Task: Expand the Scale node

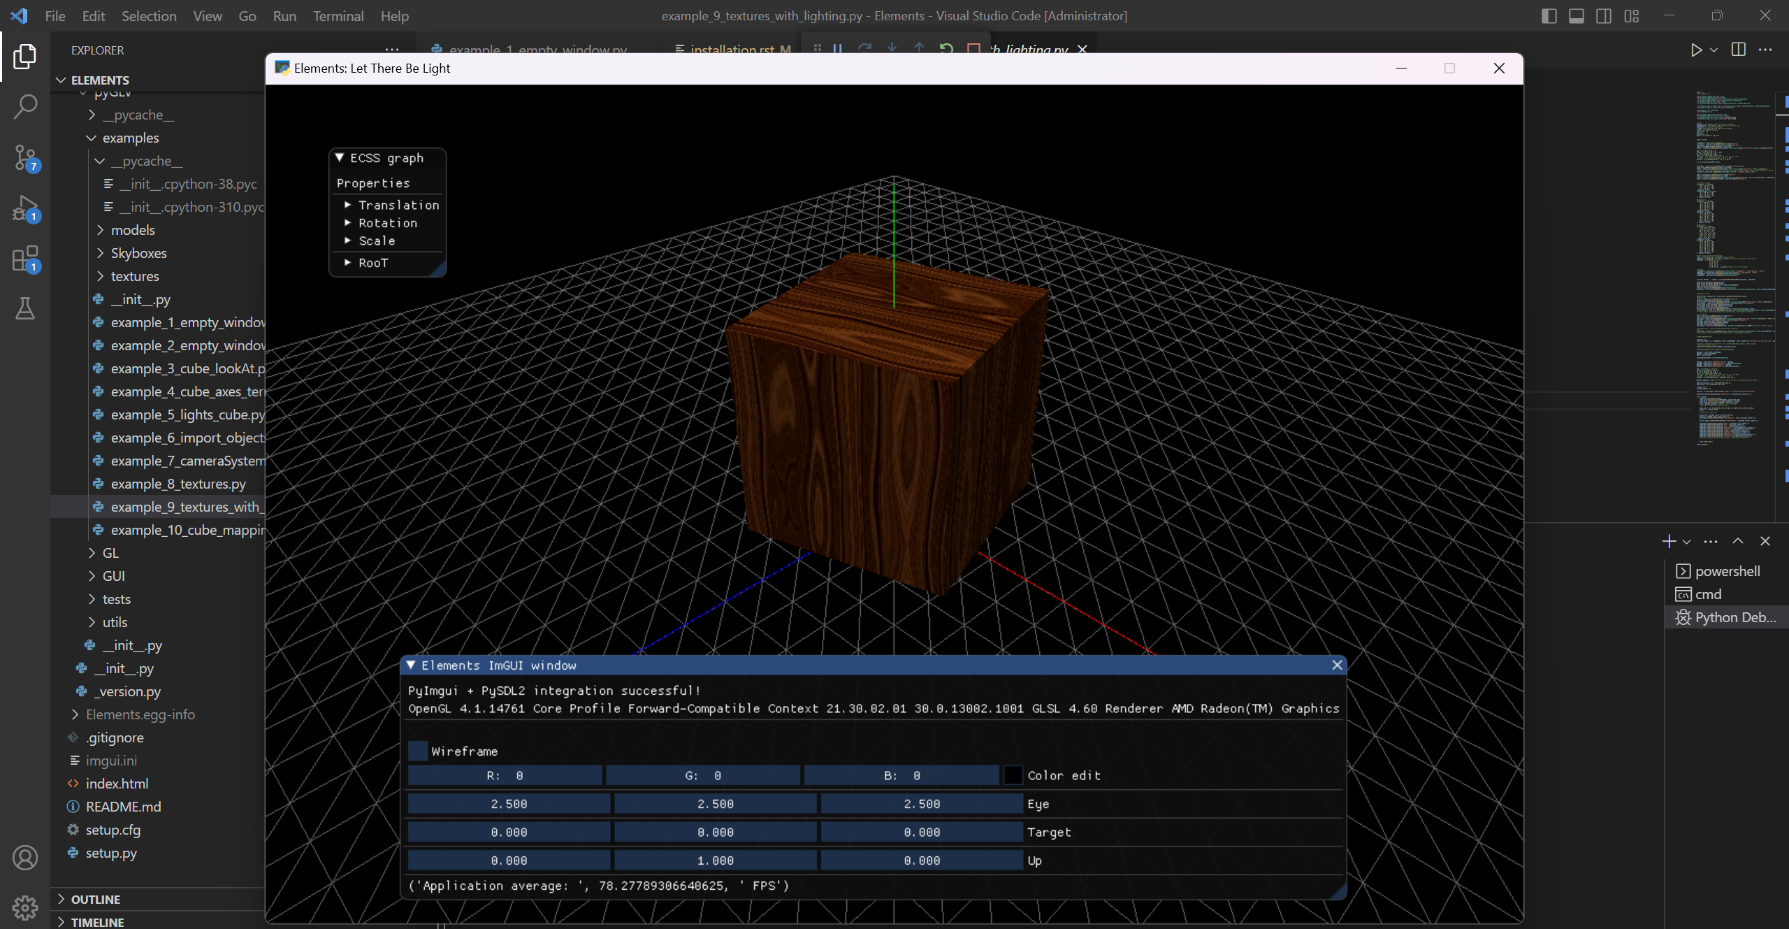Action: pyautogui.click(x=347, y=240)
